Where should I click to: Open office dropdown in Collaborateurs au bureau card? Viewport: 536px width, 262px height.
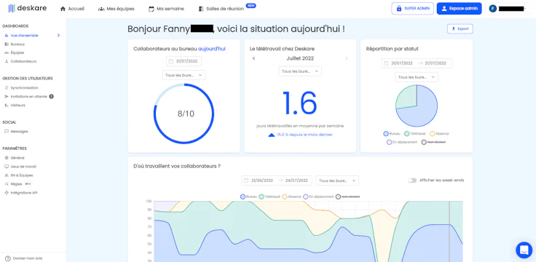(x=184, y=75)
